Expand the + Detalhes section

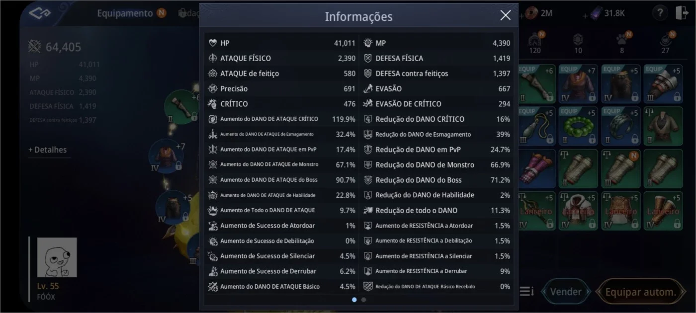pos(48,150)
